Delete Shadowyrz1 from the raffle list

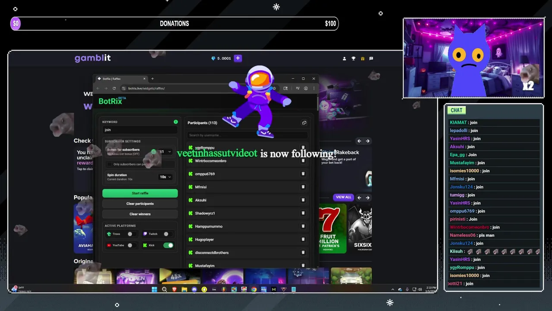303,213
